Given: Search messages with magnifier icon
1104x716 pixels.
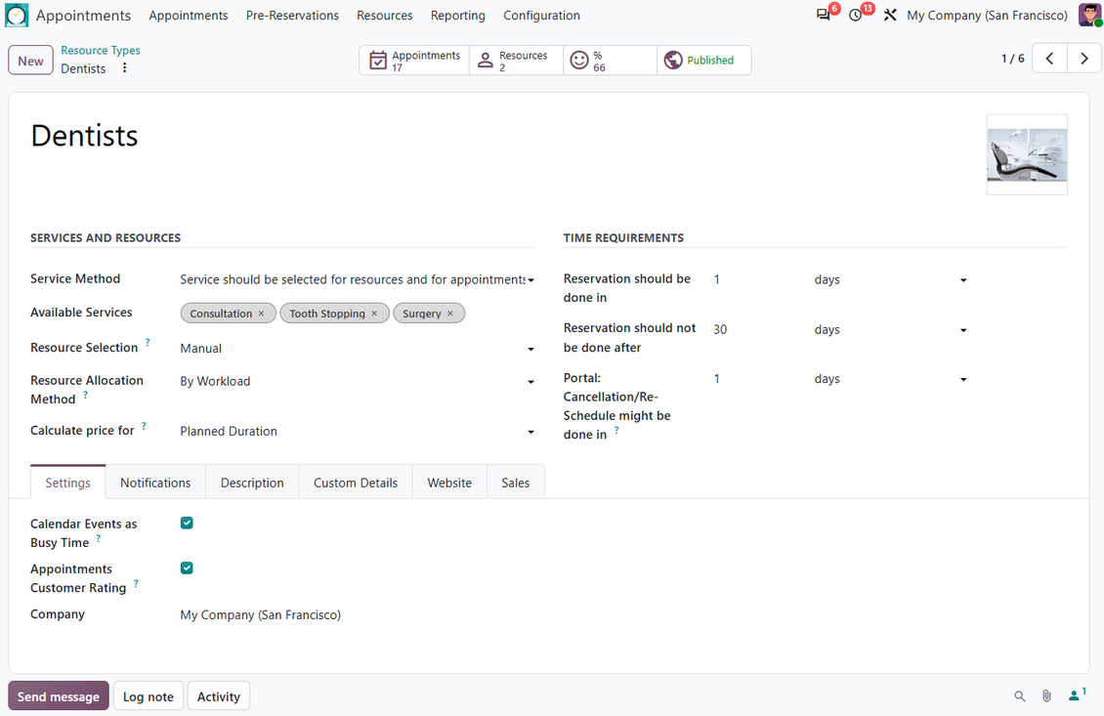Looking at the screenshot, I should click(1020, 696).
